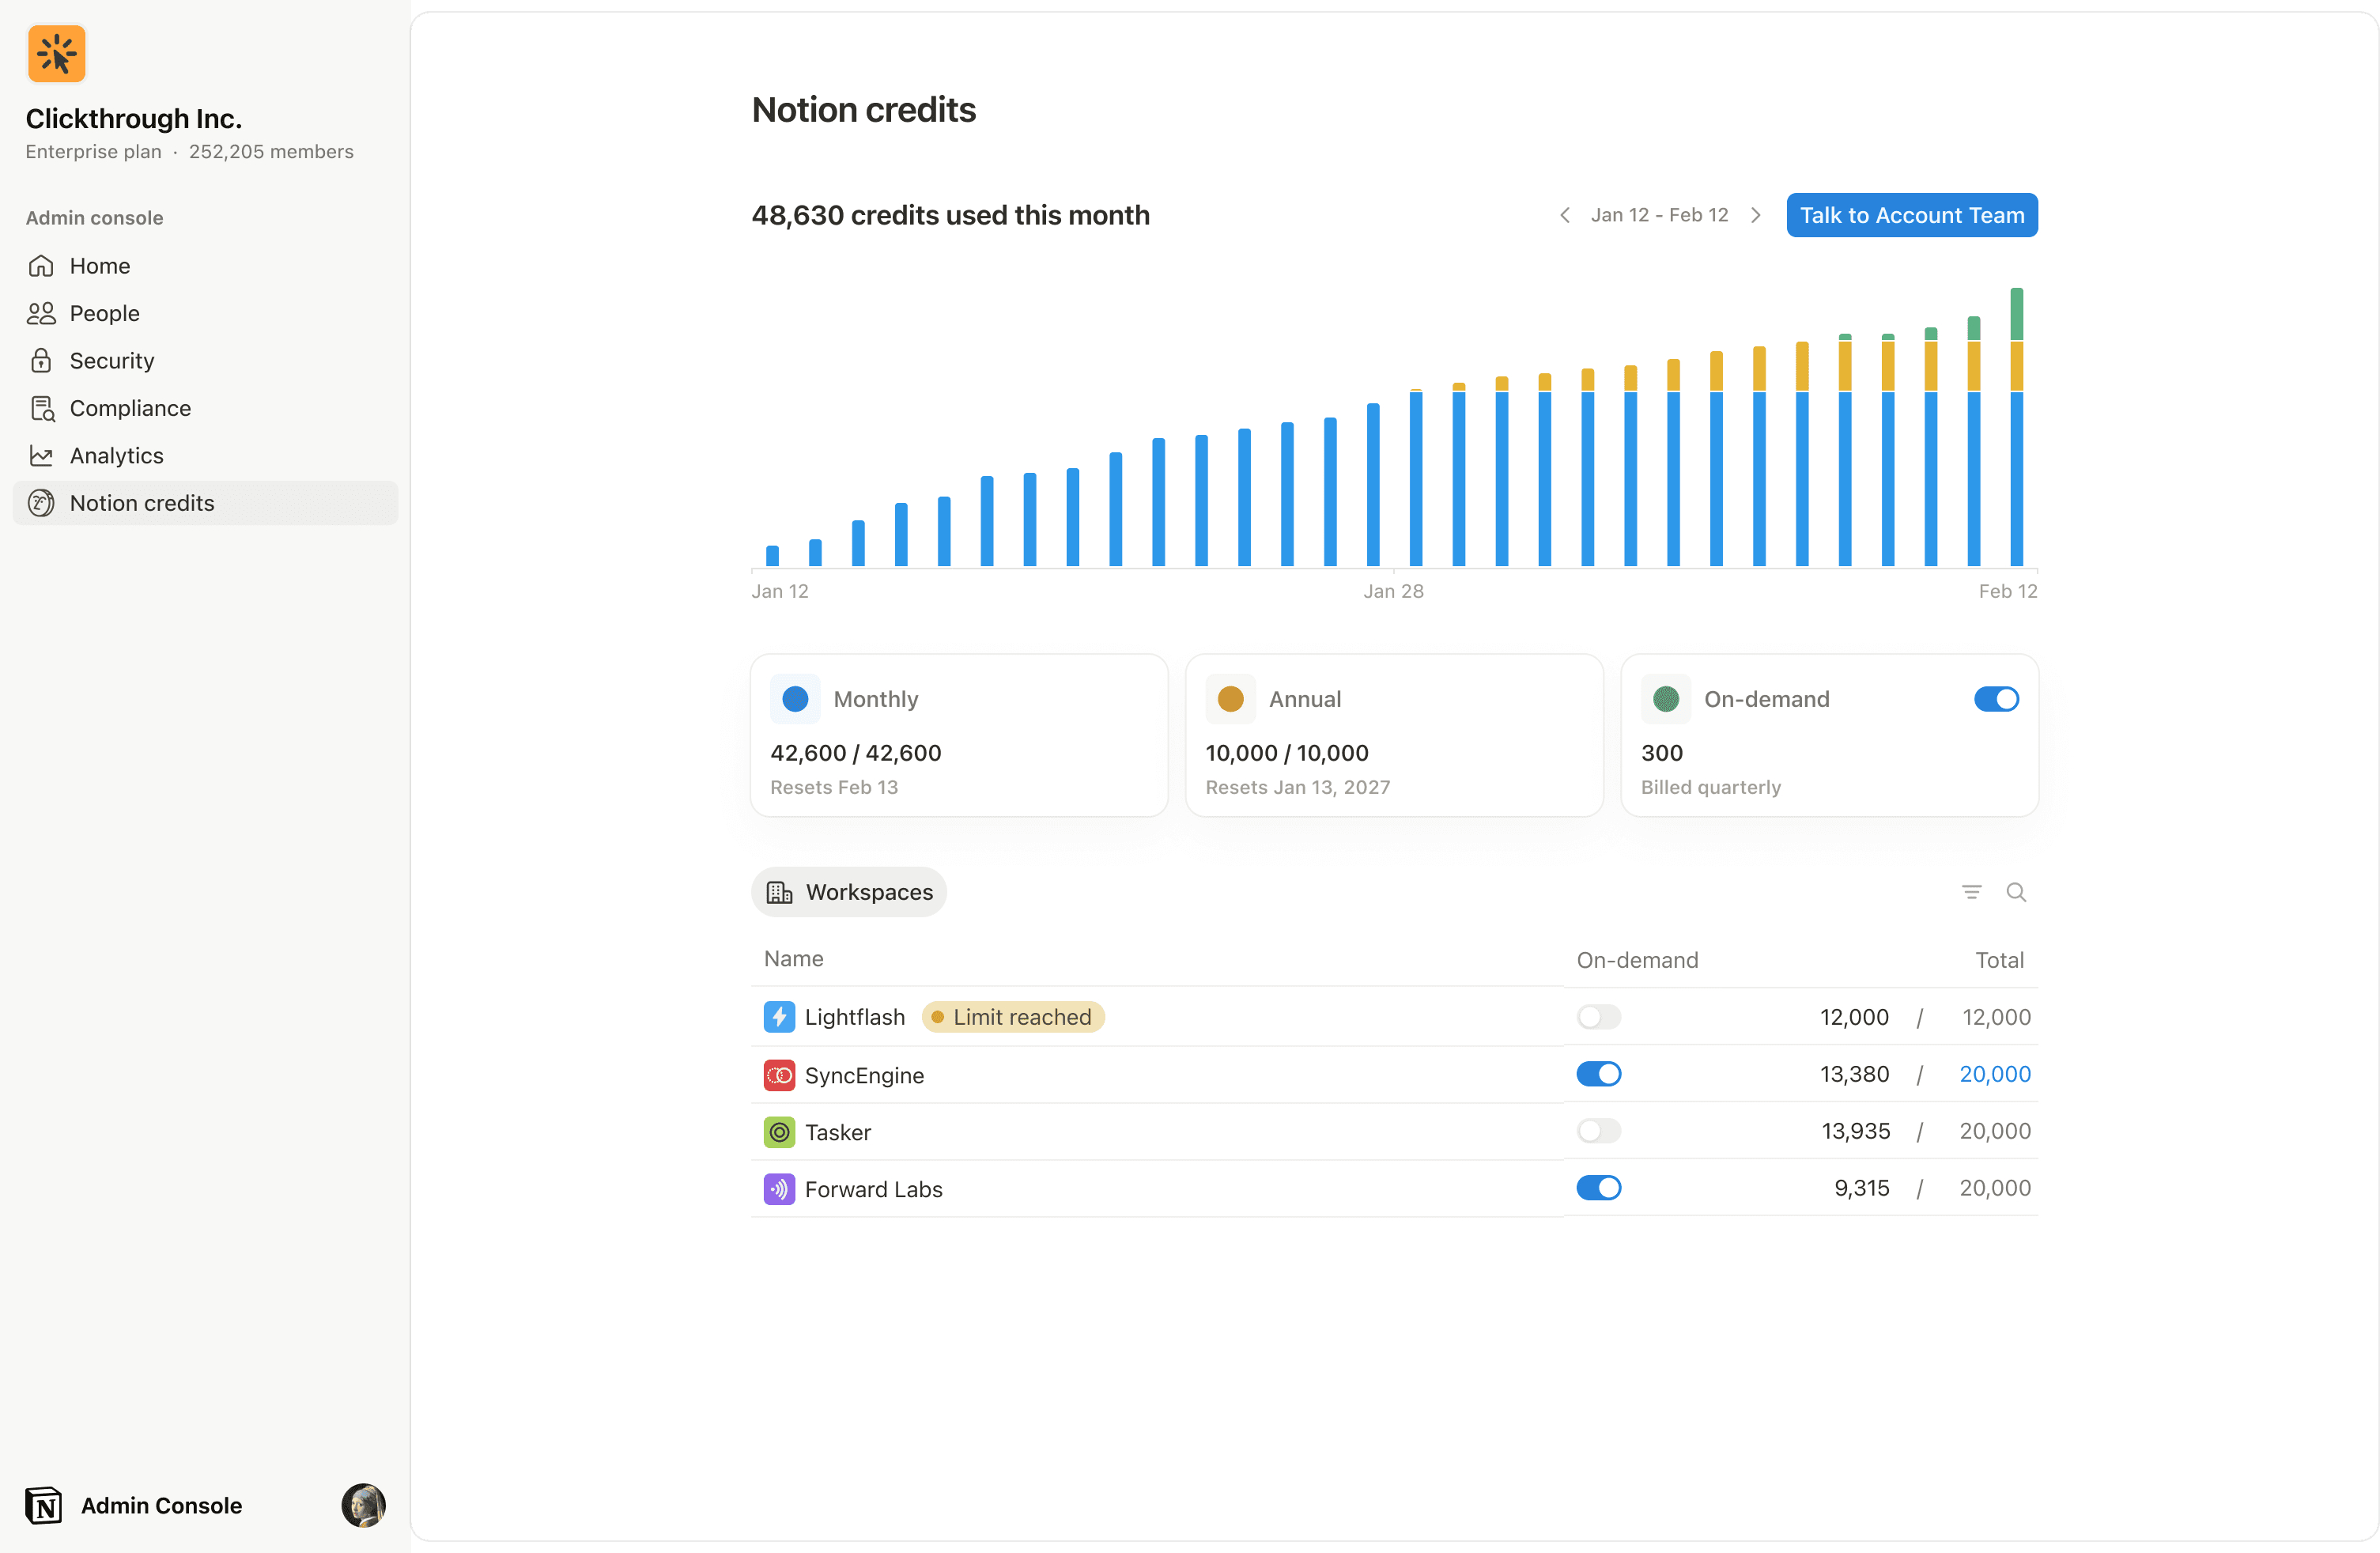This screenshot has width=2380, height=1553.
Task: Click the SyncEngine workspace icon
Action: [779, 1075]
